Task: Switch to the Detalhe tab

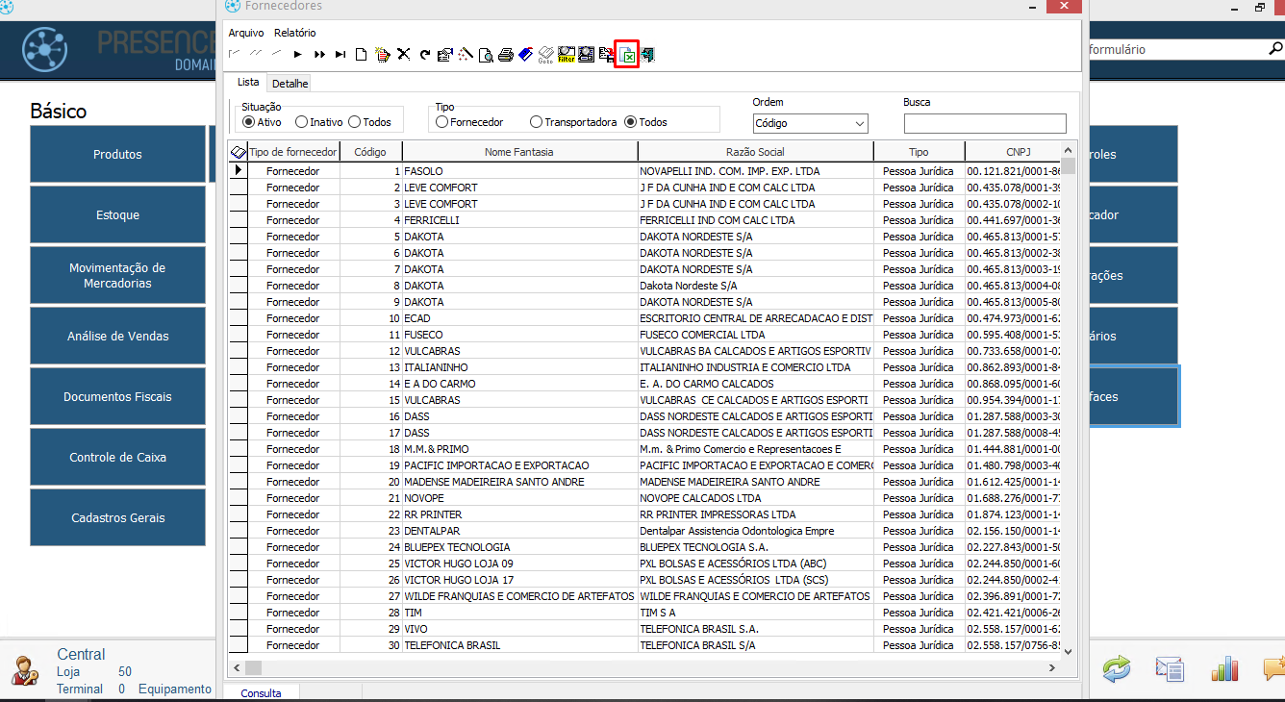Action: click(290, 84)
